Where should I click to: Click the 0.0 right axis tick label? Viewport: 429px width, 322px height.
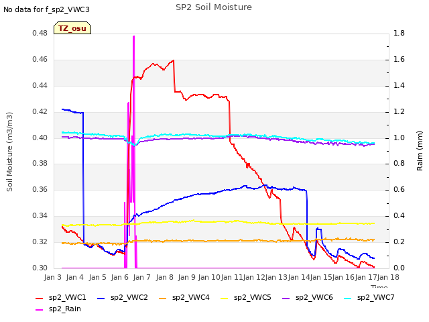(x=399, y=268)
